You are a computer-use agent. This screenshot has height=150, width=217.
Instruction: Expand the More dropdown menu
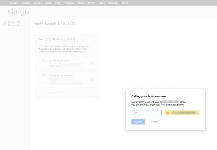pyautogui.click(x=126, y=3)
